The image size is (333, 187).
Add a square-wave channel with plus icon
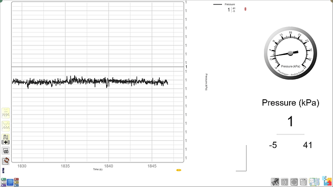click(6, 139)
